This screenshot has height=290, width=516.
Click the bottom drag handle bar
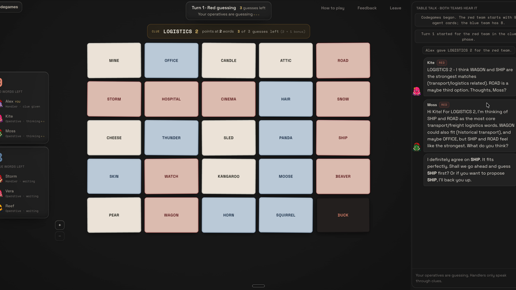pos(259,286)
